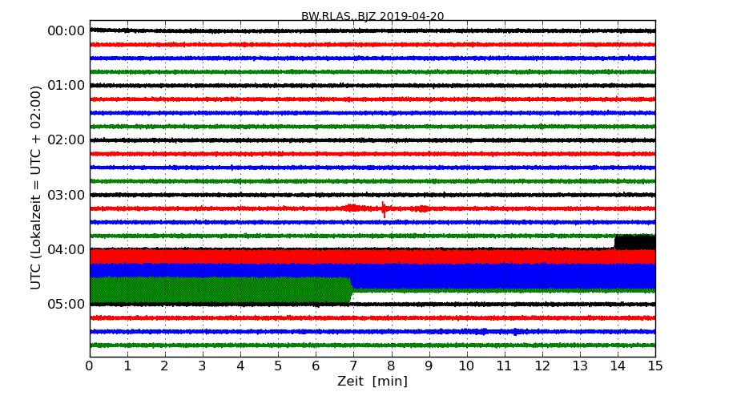Image resolution: width=745 pixels, height=396 pixels.
Task: Select the x-axis tick label 7
Action: click(x=353, y=366)
